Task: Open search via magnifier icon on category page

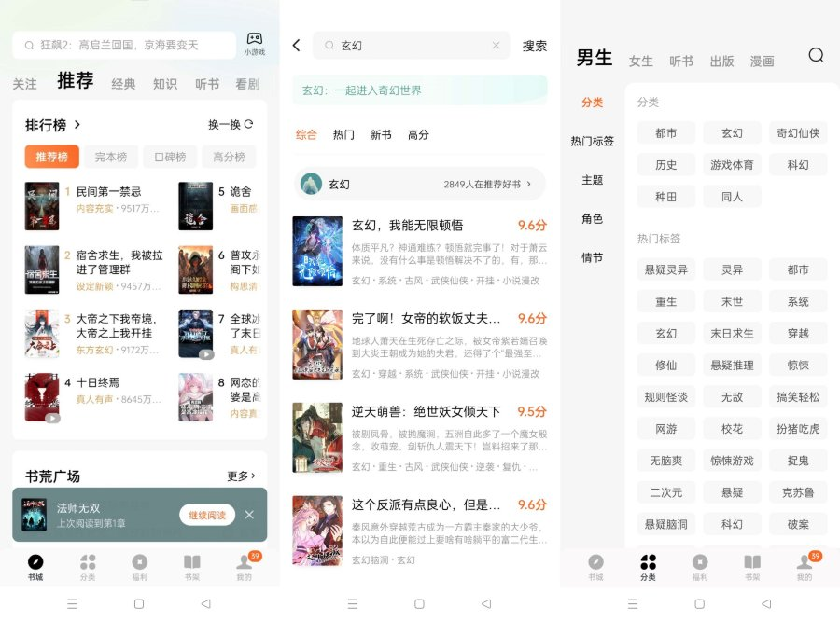Action: pyautogui.click(x=816, y=55)
